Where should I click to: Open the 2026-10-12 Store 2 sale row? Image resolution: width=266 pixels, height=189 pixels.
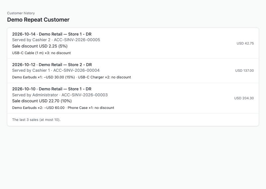(133, 71)
